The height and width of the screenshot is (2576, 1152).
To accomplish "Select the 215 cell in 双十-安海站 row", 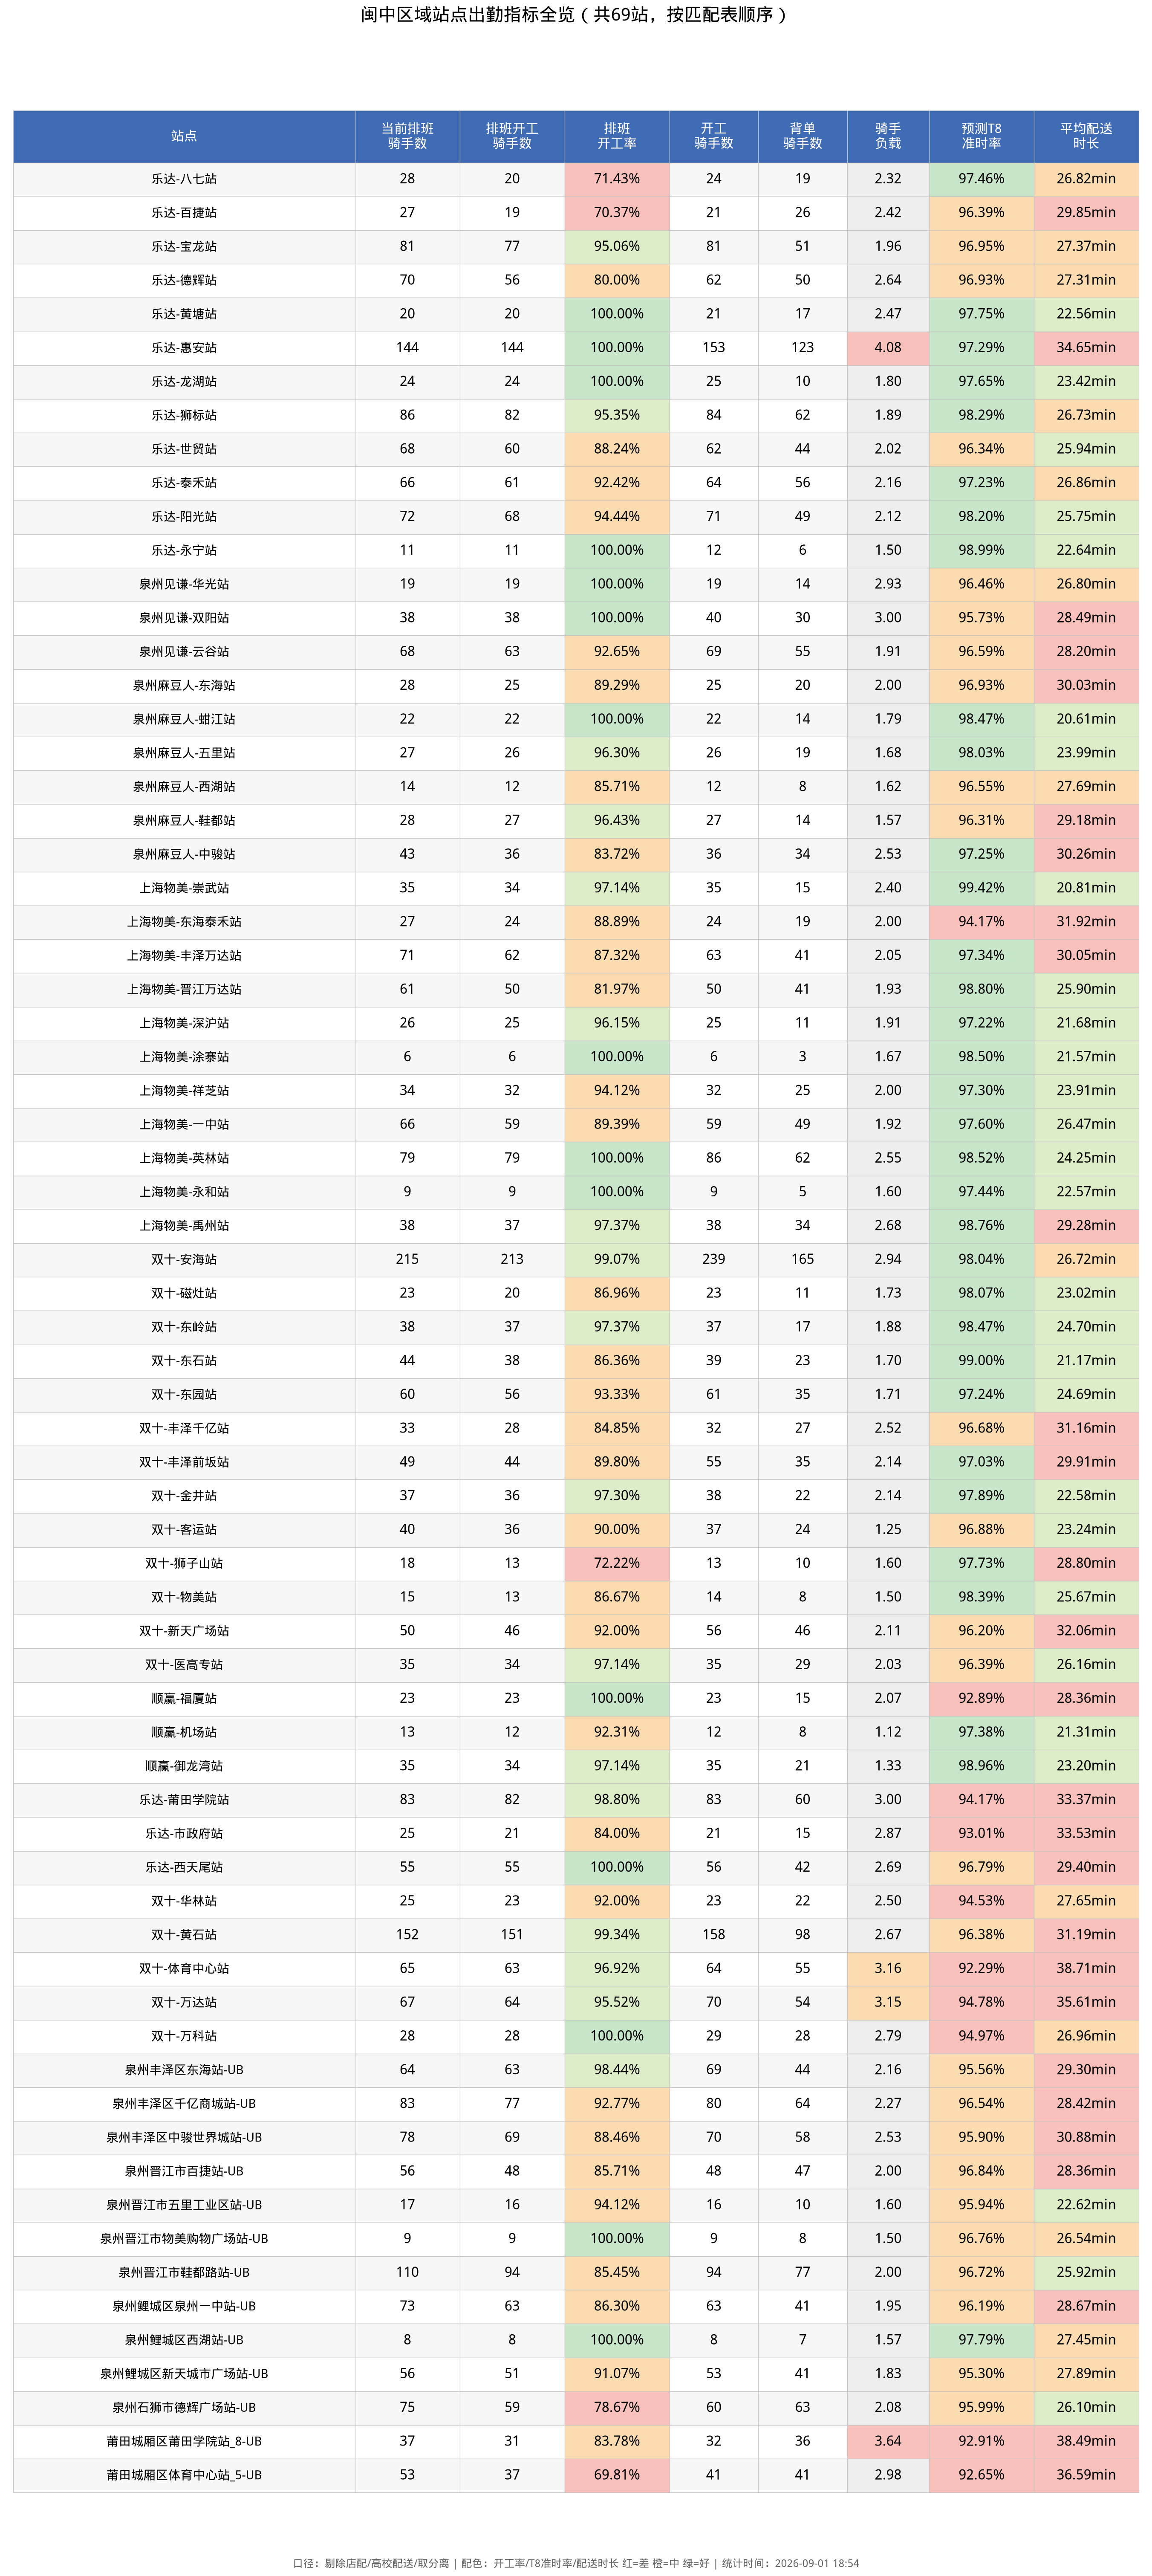I will pos(407,1259).
